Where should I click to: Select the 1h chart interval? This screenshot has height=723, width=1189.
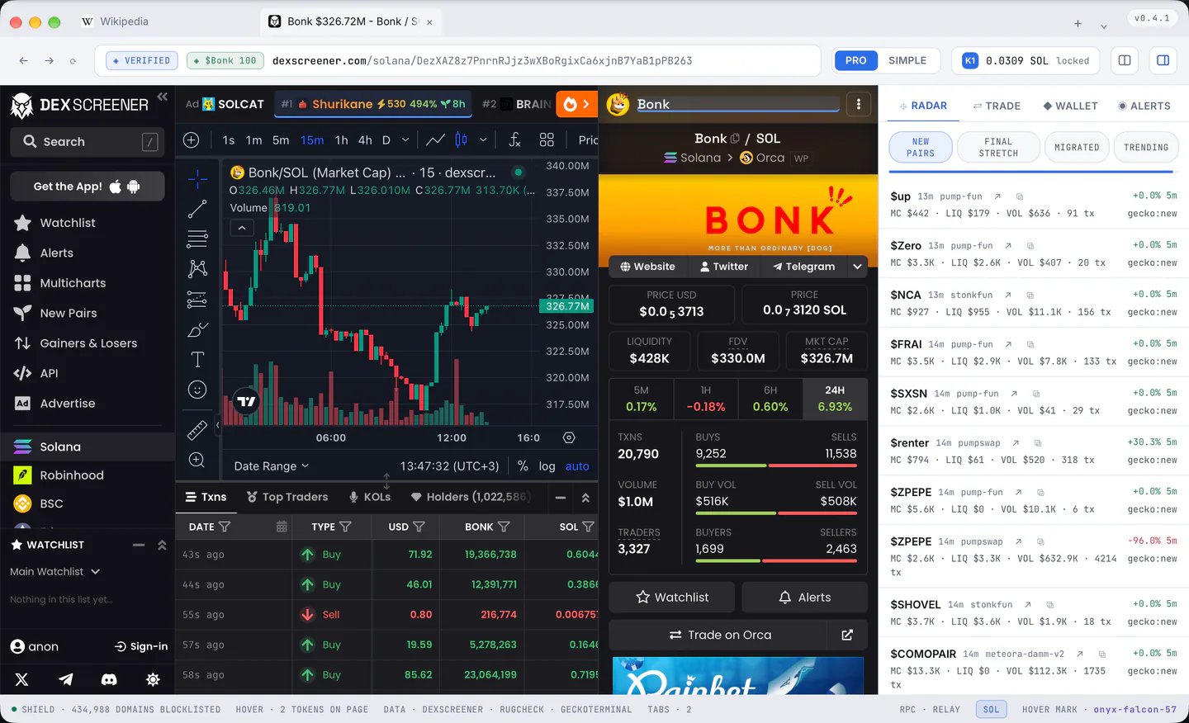point(341,140)
